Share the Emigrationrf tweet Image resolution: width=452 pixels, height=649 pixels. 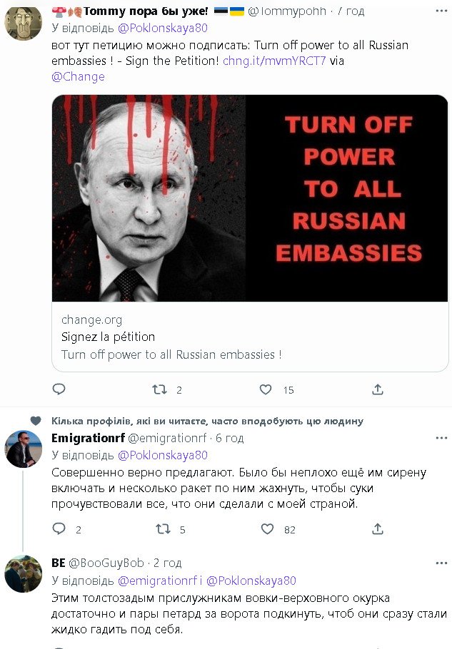tap(378, 529)
